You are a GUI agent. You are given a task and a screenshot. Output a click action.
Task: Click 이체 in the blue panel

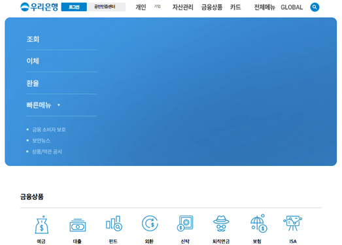(x=33, y=61)
